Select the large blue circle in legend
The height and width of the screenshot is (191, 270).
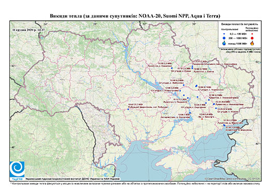click(x=224, y=38)
